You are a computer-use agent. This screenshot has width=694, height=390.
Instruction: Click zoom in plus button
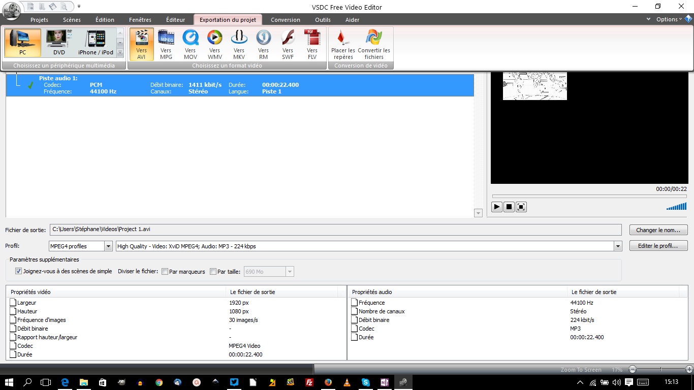tap(689, 369)
